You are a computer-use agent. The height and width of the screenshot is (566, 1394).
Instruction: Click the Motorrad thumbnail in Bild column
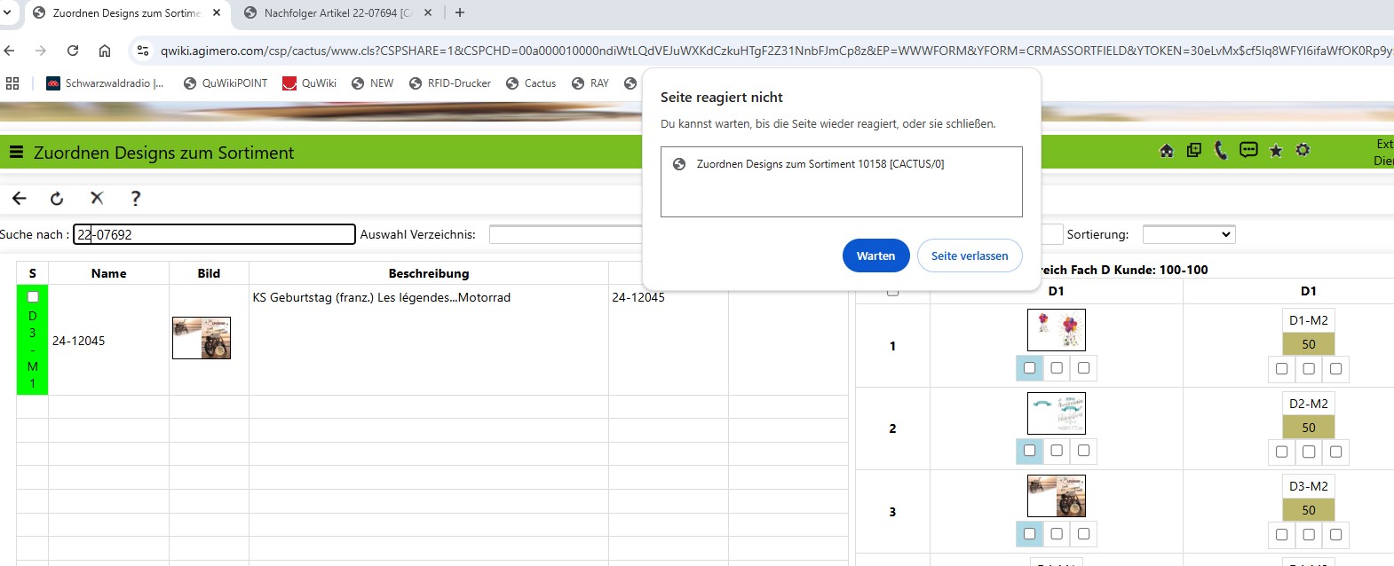(x=202, y=338)
